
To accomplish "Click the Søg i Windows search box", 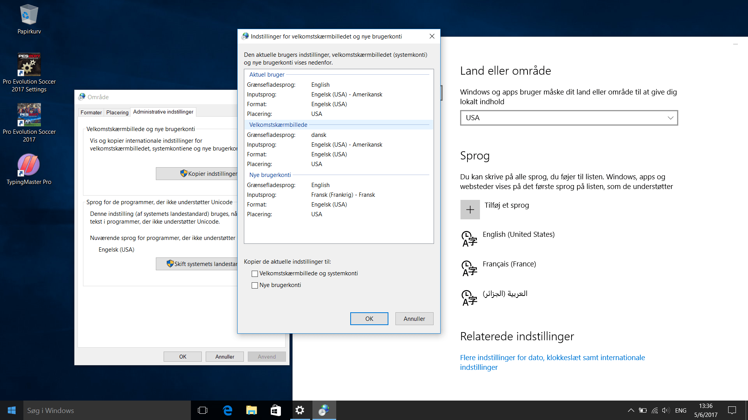I will pyautogui.click(x=105, y=410).
